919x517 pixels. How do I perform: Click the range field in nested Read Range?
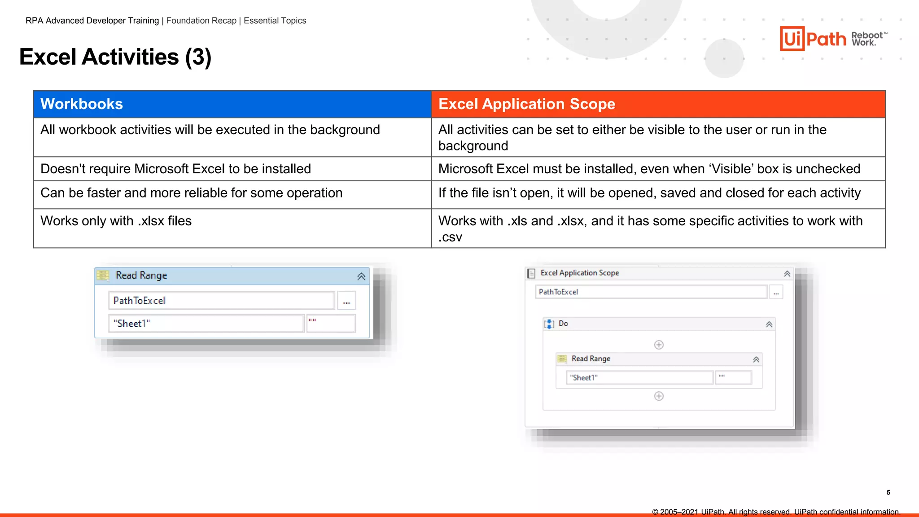click(x=734, y=377)
